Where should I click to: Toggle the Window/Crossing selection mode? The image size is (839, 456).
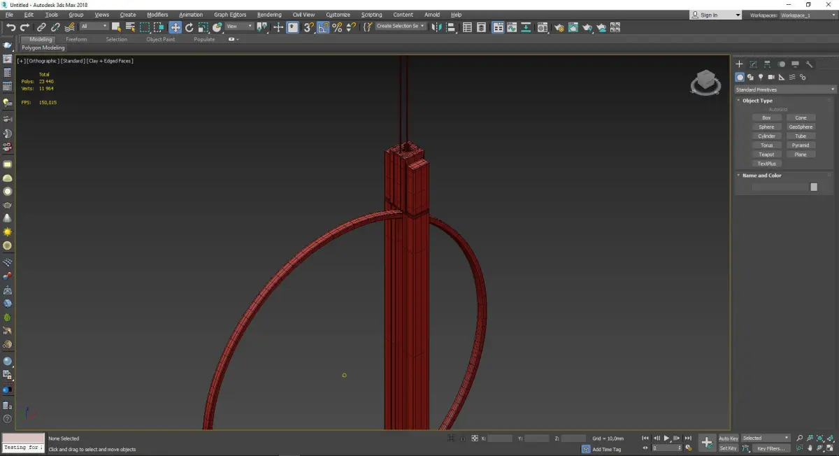coord(159,27)
